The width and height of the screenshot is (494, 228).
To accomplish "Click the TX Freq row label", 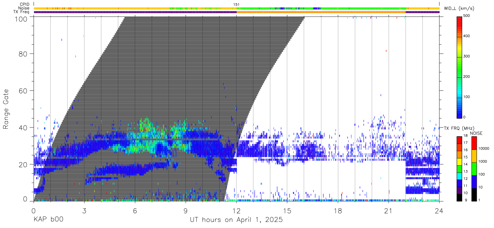I will coord(21,12).
